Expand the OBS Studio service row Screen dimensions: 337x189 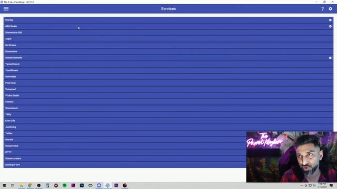click(168, 26)
